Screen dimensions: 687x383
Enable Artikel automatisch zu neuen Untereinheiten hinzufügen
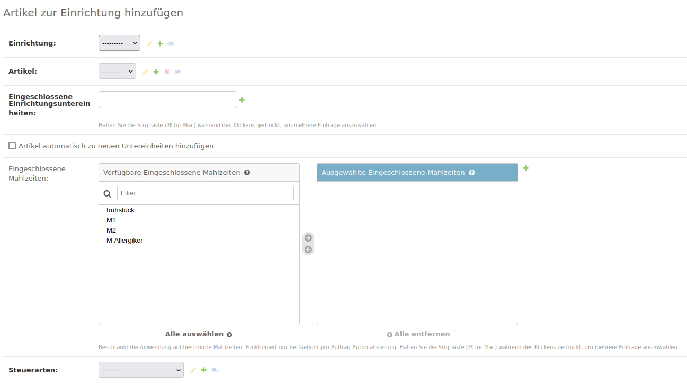[x=12, y=146]
